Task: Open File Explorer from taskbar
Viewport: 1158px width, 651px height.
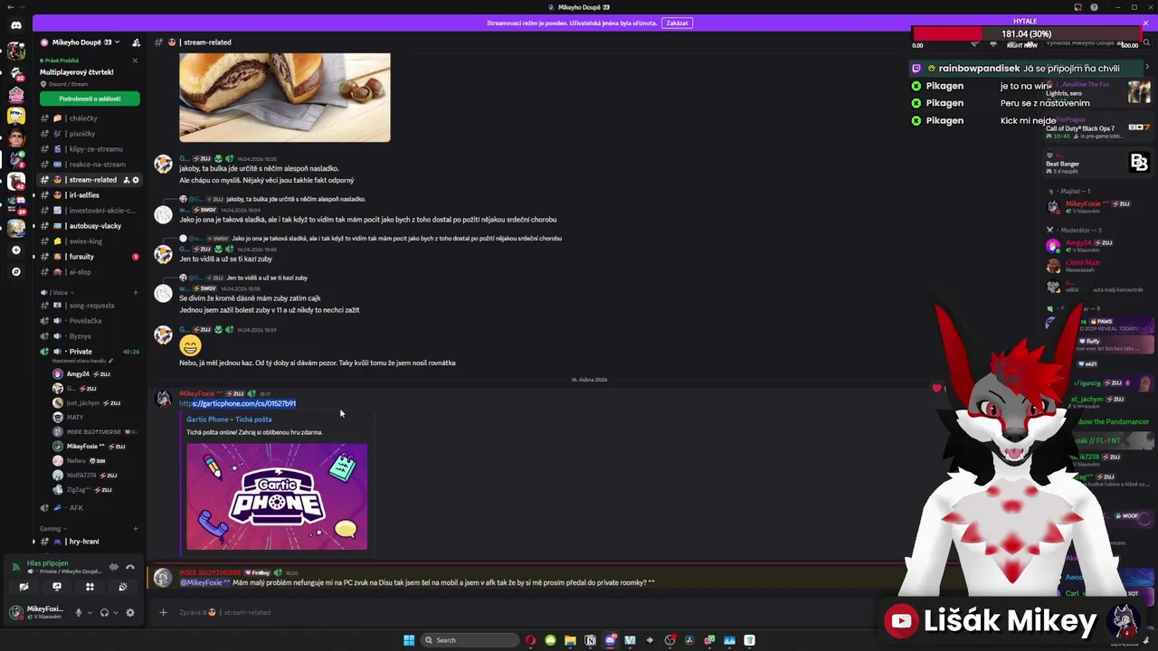Action: 570,640
